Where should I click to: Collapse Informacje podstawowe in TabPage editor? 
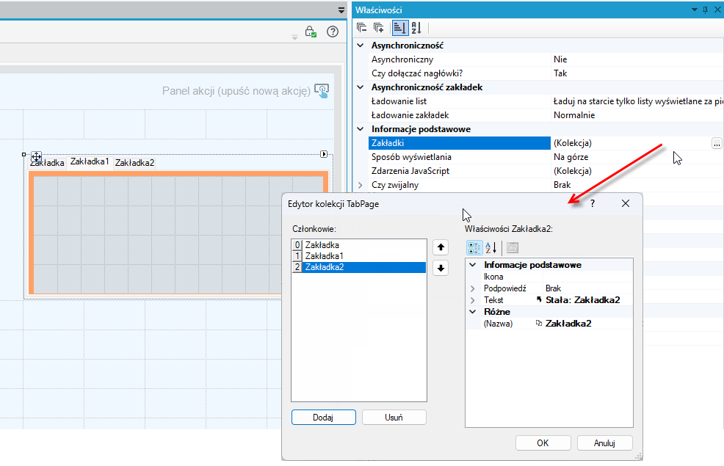473,265
